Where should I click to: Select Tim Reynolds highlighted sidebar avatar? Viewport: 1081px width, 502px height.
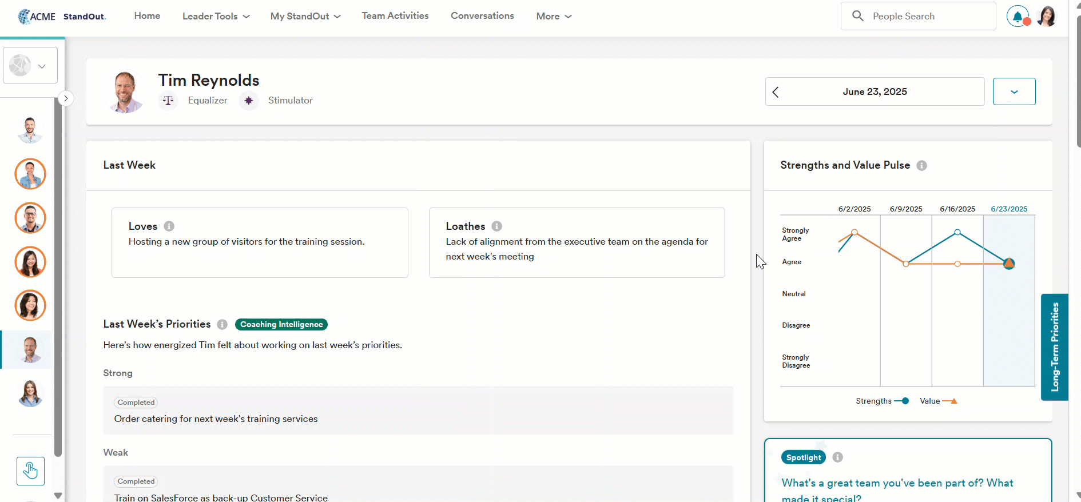tap(30, 349)
